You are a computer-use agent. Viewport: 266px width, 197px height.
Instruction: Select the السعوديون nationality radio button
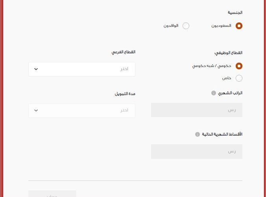coord(239,26)
